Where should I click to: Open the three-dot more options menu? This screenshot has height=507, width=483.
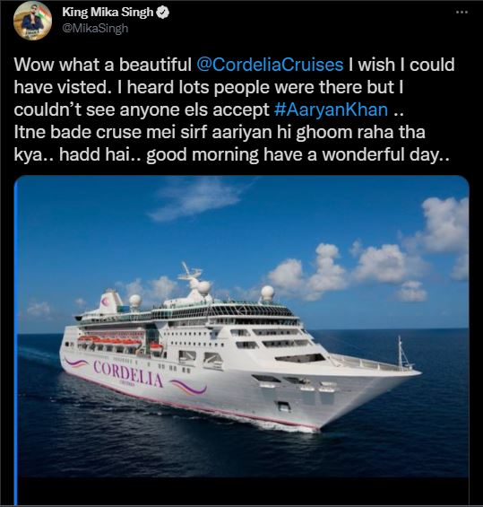tap(461, 13)
